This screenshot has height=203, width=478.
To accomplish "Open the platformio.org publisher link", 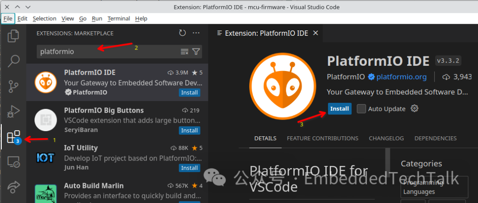I will 401,77.
